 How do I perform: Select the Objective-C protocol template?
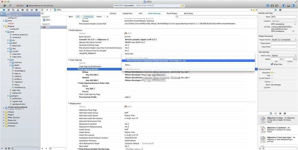click(278, 130)
